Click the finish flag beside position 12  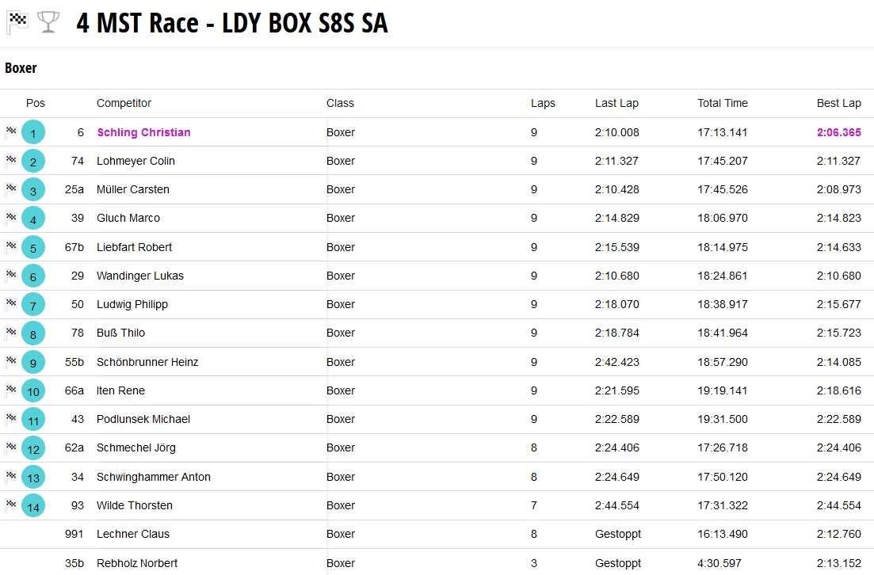coord(11,447)
